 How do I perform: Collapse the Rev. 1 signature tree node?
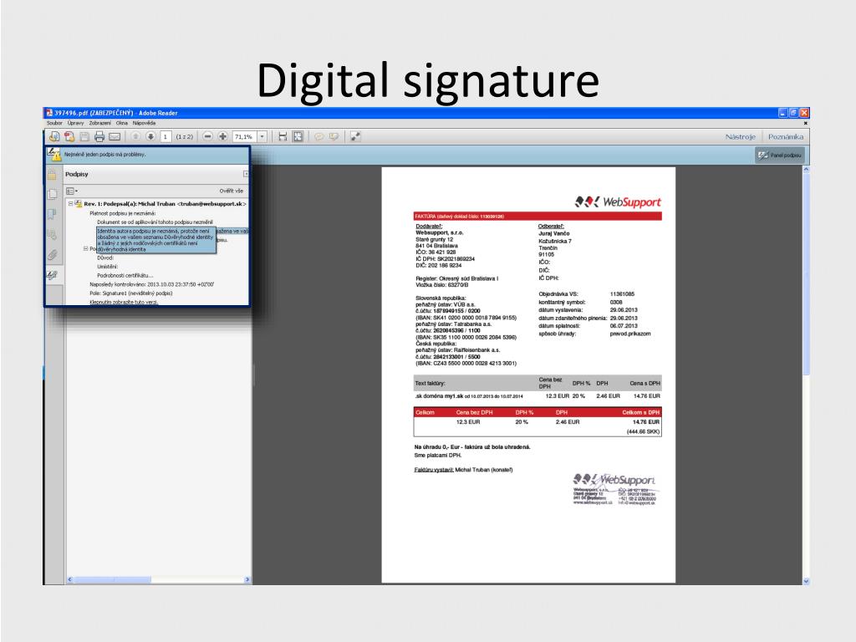point(70,204)
